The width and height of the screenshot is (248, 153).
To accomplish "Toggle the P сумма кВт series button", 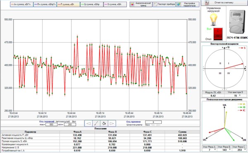I will coord(68,5).
